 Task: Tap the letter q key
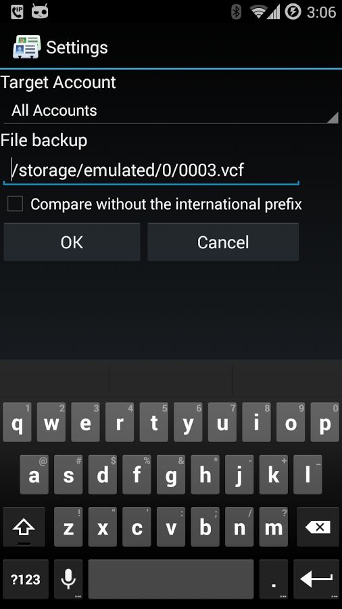17,422
